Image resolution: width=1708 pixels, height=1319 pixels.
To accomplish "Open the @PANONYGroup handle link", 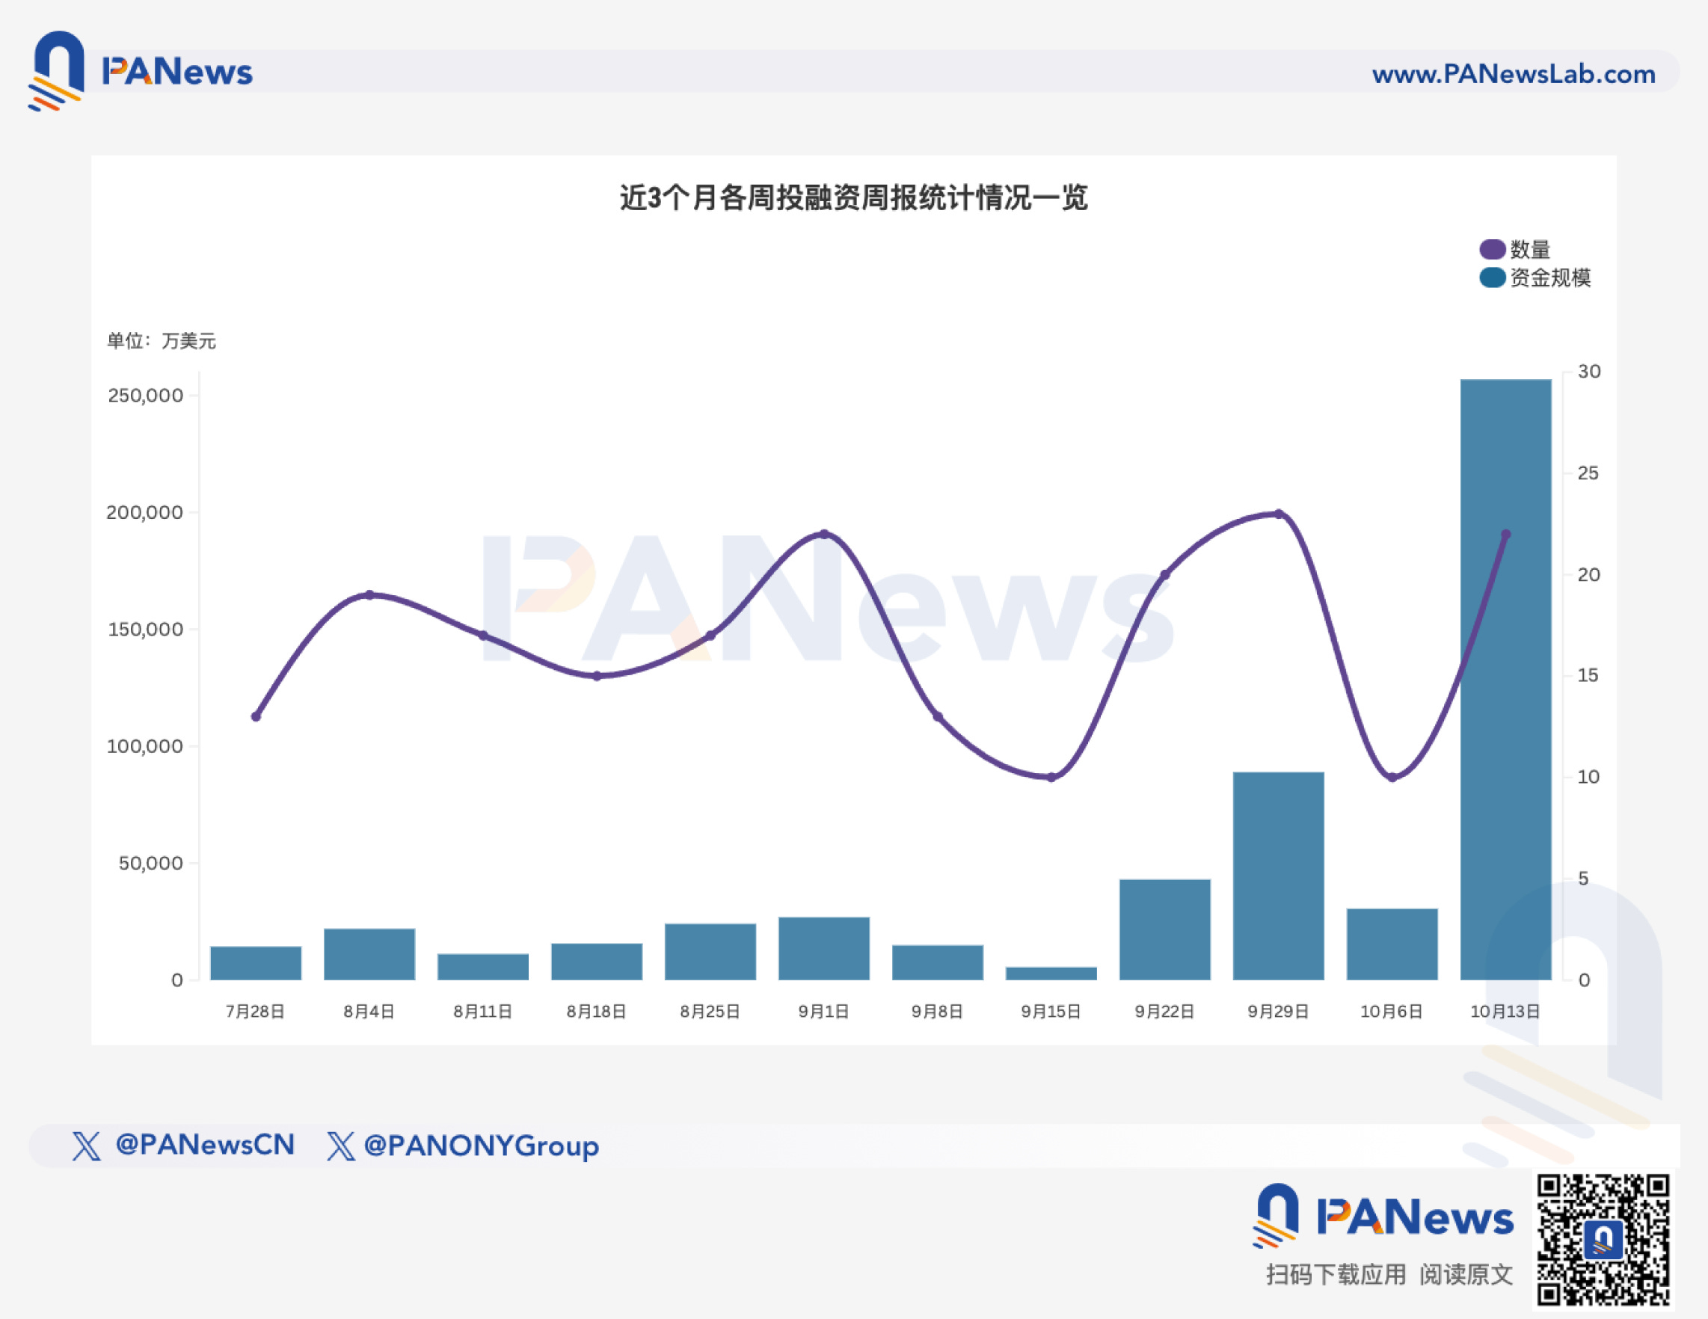I will (481, 1146).
